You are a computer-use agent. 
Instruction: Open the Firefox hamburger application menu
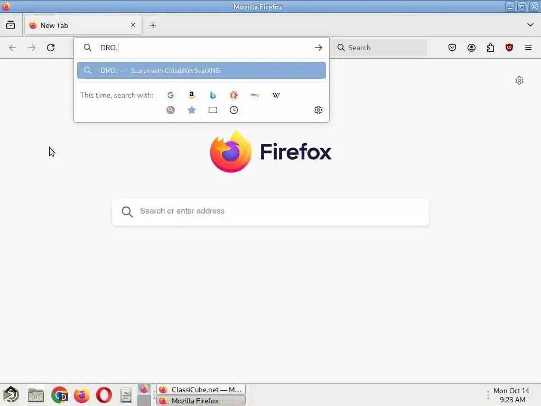pos(528,48)
